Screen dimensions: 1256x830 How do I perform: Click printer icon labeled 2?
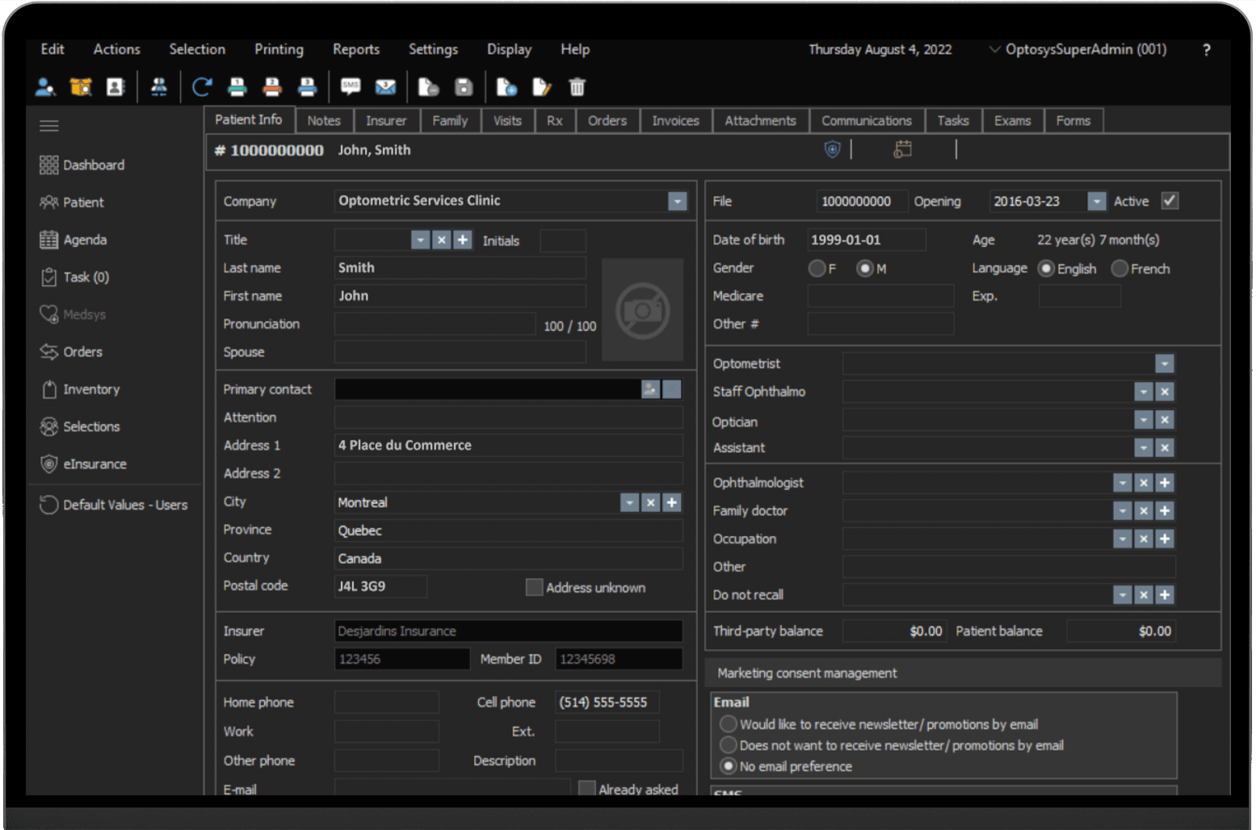272,87
